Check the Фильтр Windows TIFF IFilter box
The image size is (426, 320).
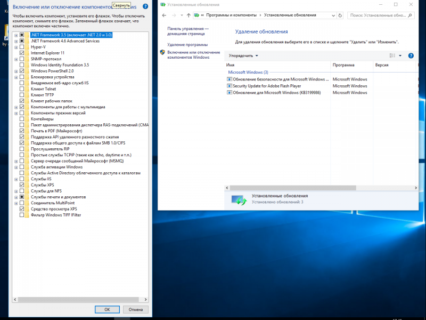(x=22, y=215)
